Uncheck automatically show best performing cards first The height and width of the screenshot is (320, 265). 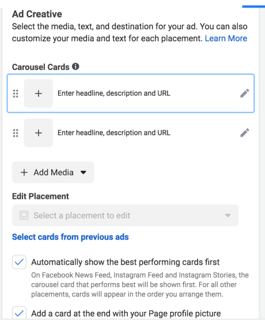(19, 262)
